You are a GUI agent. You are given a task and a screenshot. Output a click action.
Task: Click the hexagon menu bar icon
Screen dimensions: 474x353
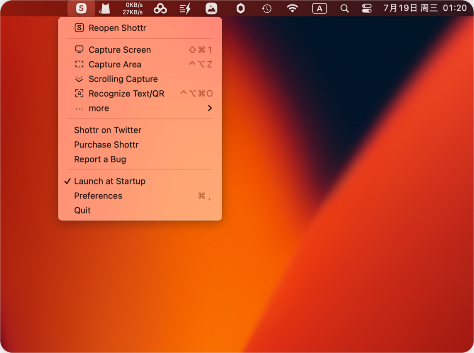241,8
